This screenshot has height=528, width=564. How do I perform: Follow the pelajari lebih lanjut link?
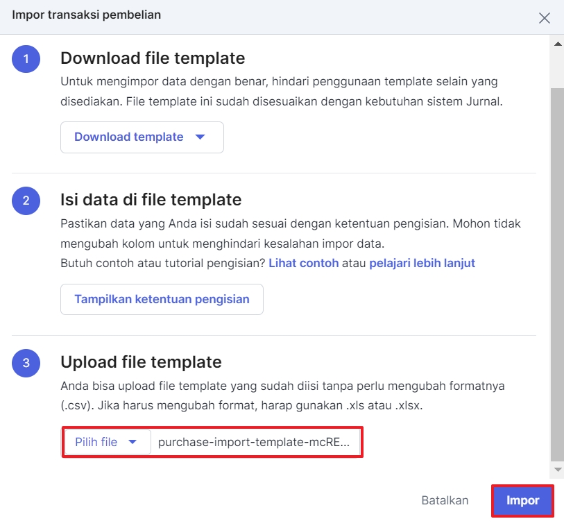pyautogui.click(x=422, y=263)
